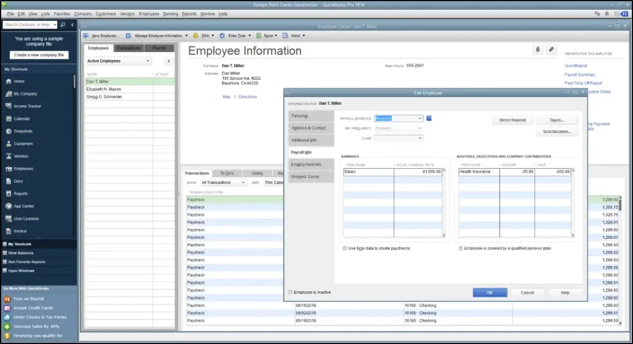Open Snapshots shortcut
The width and height of the screenshot is (633, 344).
click(x=23, y=131)
